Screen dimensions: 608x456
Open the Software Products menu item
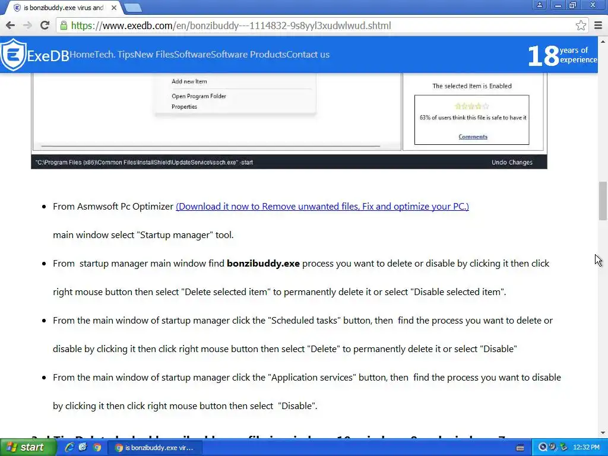point(249,55)
